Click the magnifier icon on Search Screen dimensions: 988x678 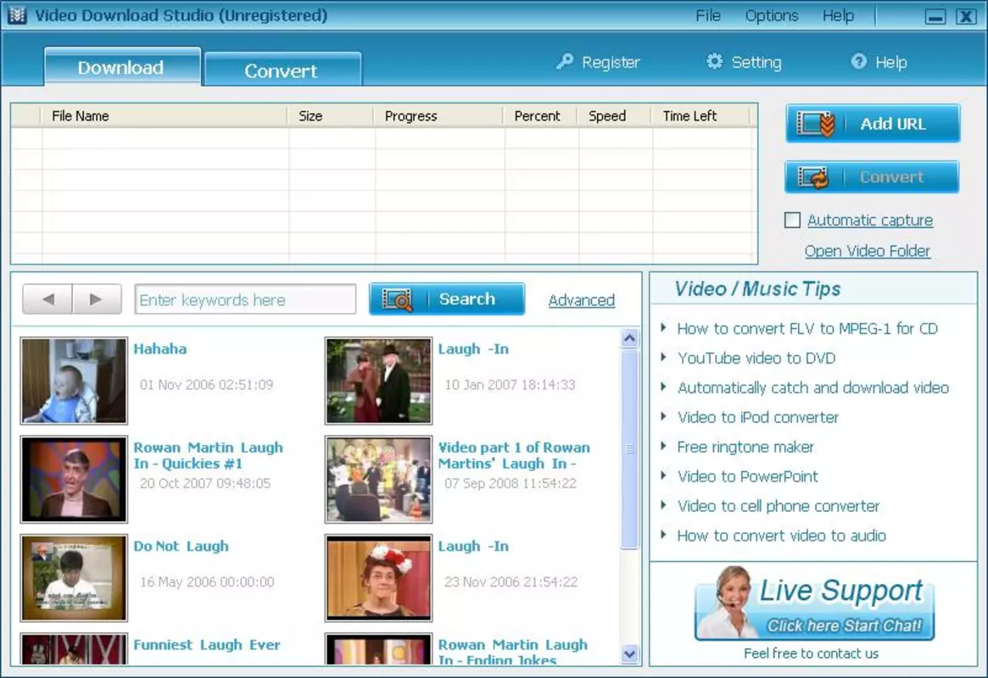tap(397, 299)
